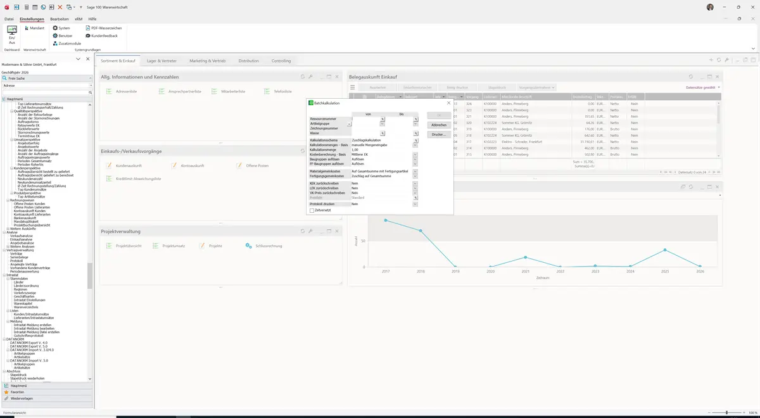760x418 pixels.
Task: Open the KEK zurückschreiben dropdown
Action: pos(415,183)
